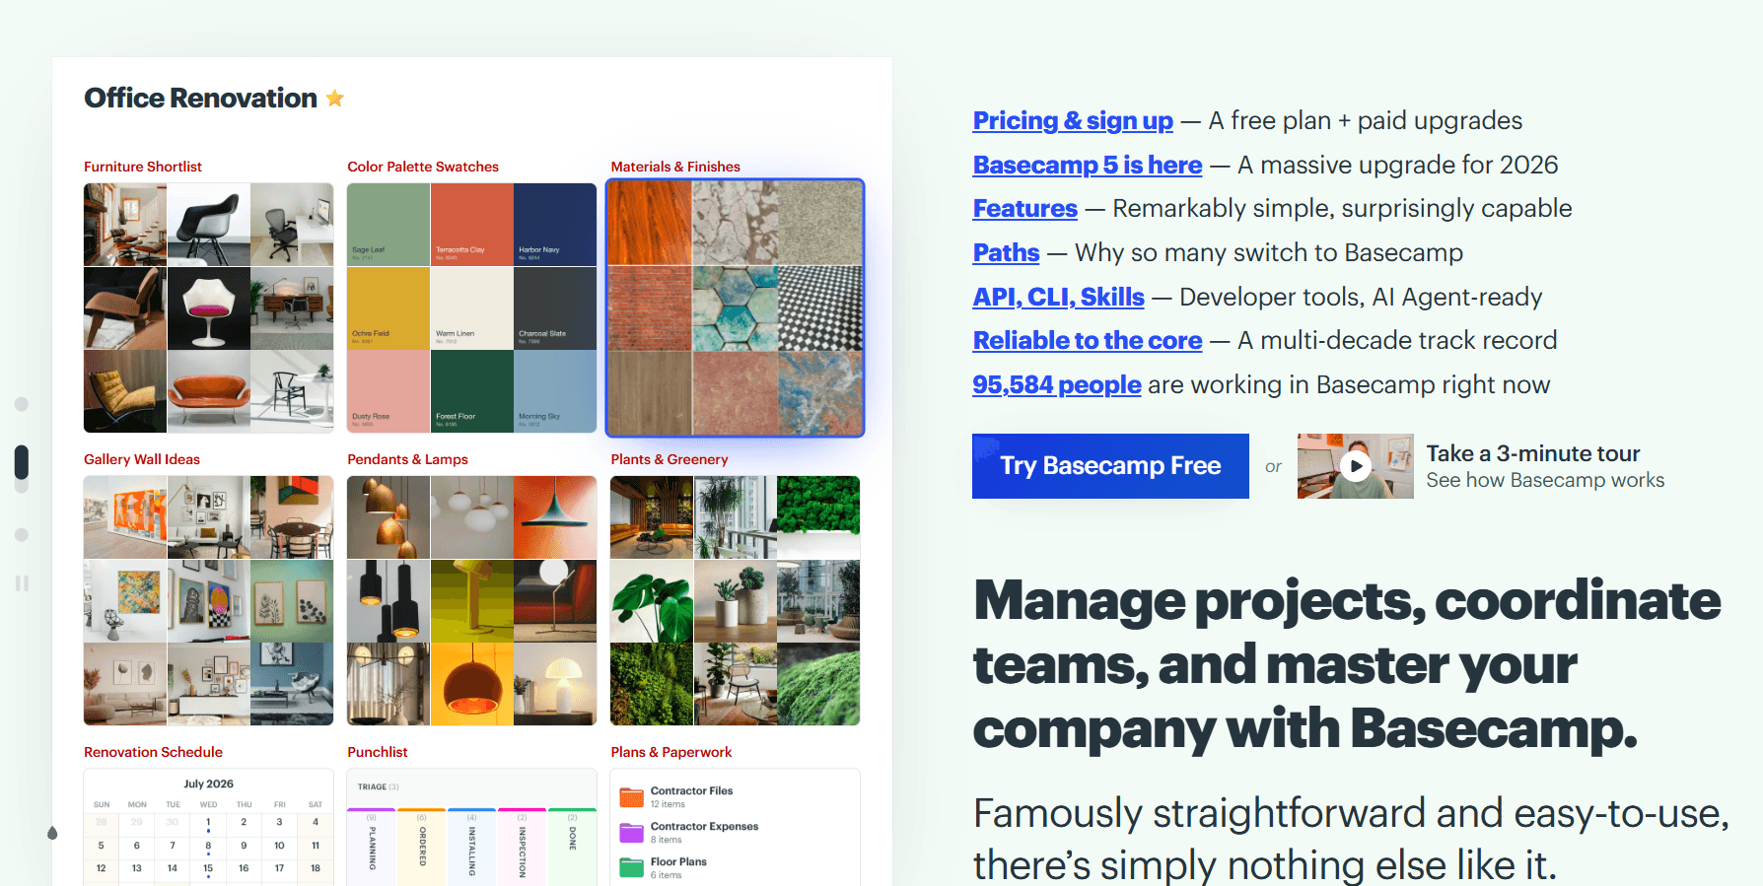Select the active pill slide indicator
1763x886 pixels.
tap(22, 462)
